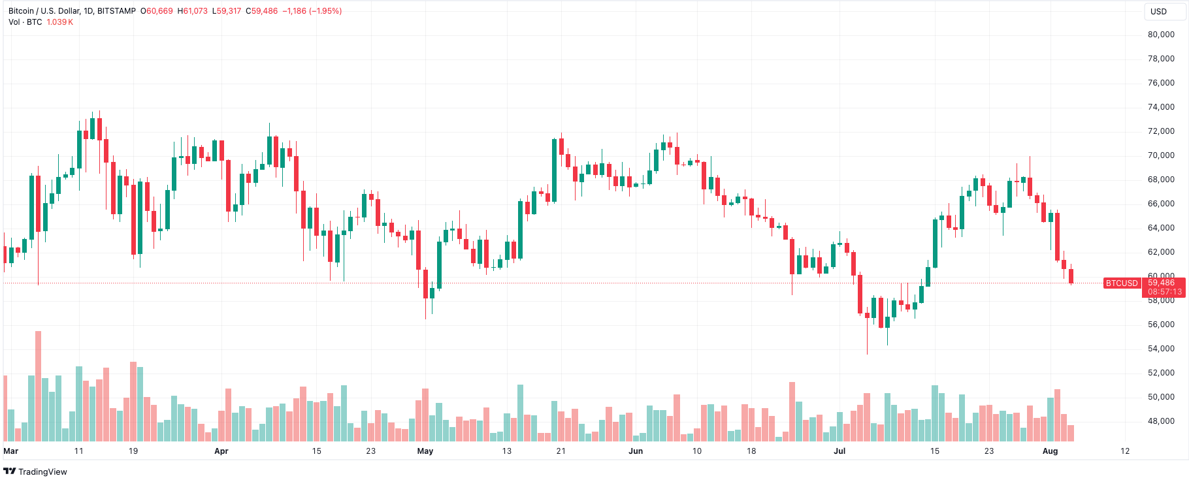Click the 59,486 current price label
The height and width of the screenshot is (478, 1189).
(1161, 283)
